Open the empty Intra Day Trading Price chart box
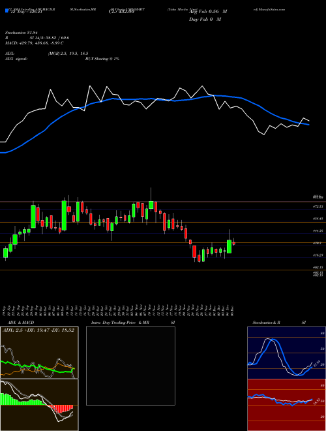The height and width of the screenshot is (431, 326). 130,366
